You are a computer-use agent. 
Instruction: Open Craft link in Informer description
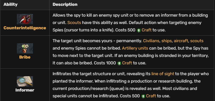tap(151, 96)
